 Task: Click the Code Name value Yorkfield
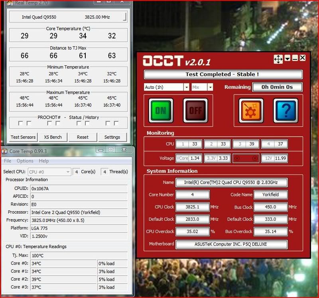coord(271,194)
